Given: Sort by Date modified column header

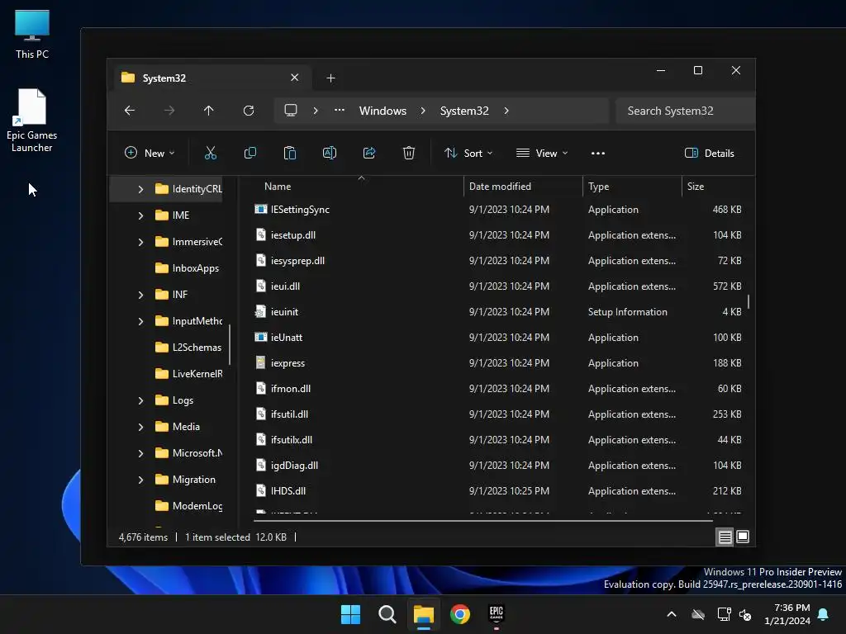Looking at the screenshot, I should tap(523, 187).
